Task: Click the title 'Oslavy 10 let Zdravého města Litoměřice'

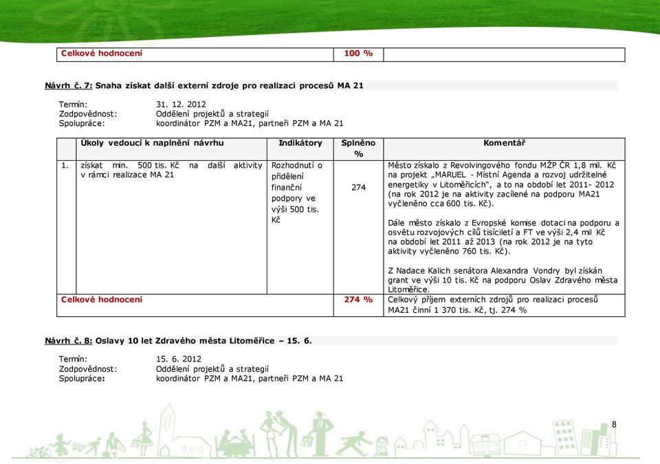Action: point(185,341)
